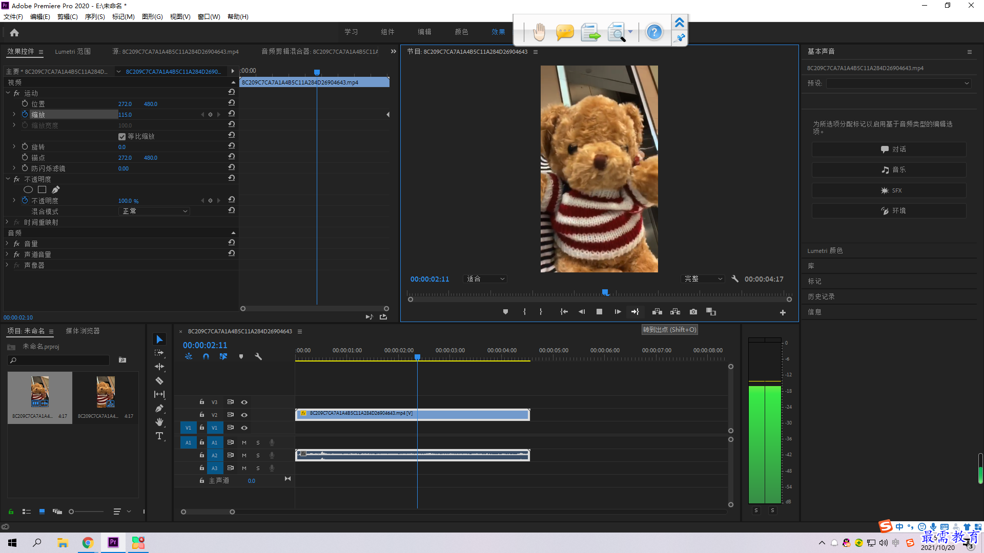The width and height of the screenshot is (984, 553).
Task: Toggle V3 track eye visibility
Action: coord(244,402)
